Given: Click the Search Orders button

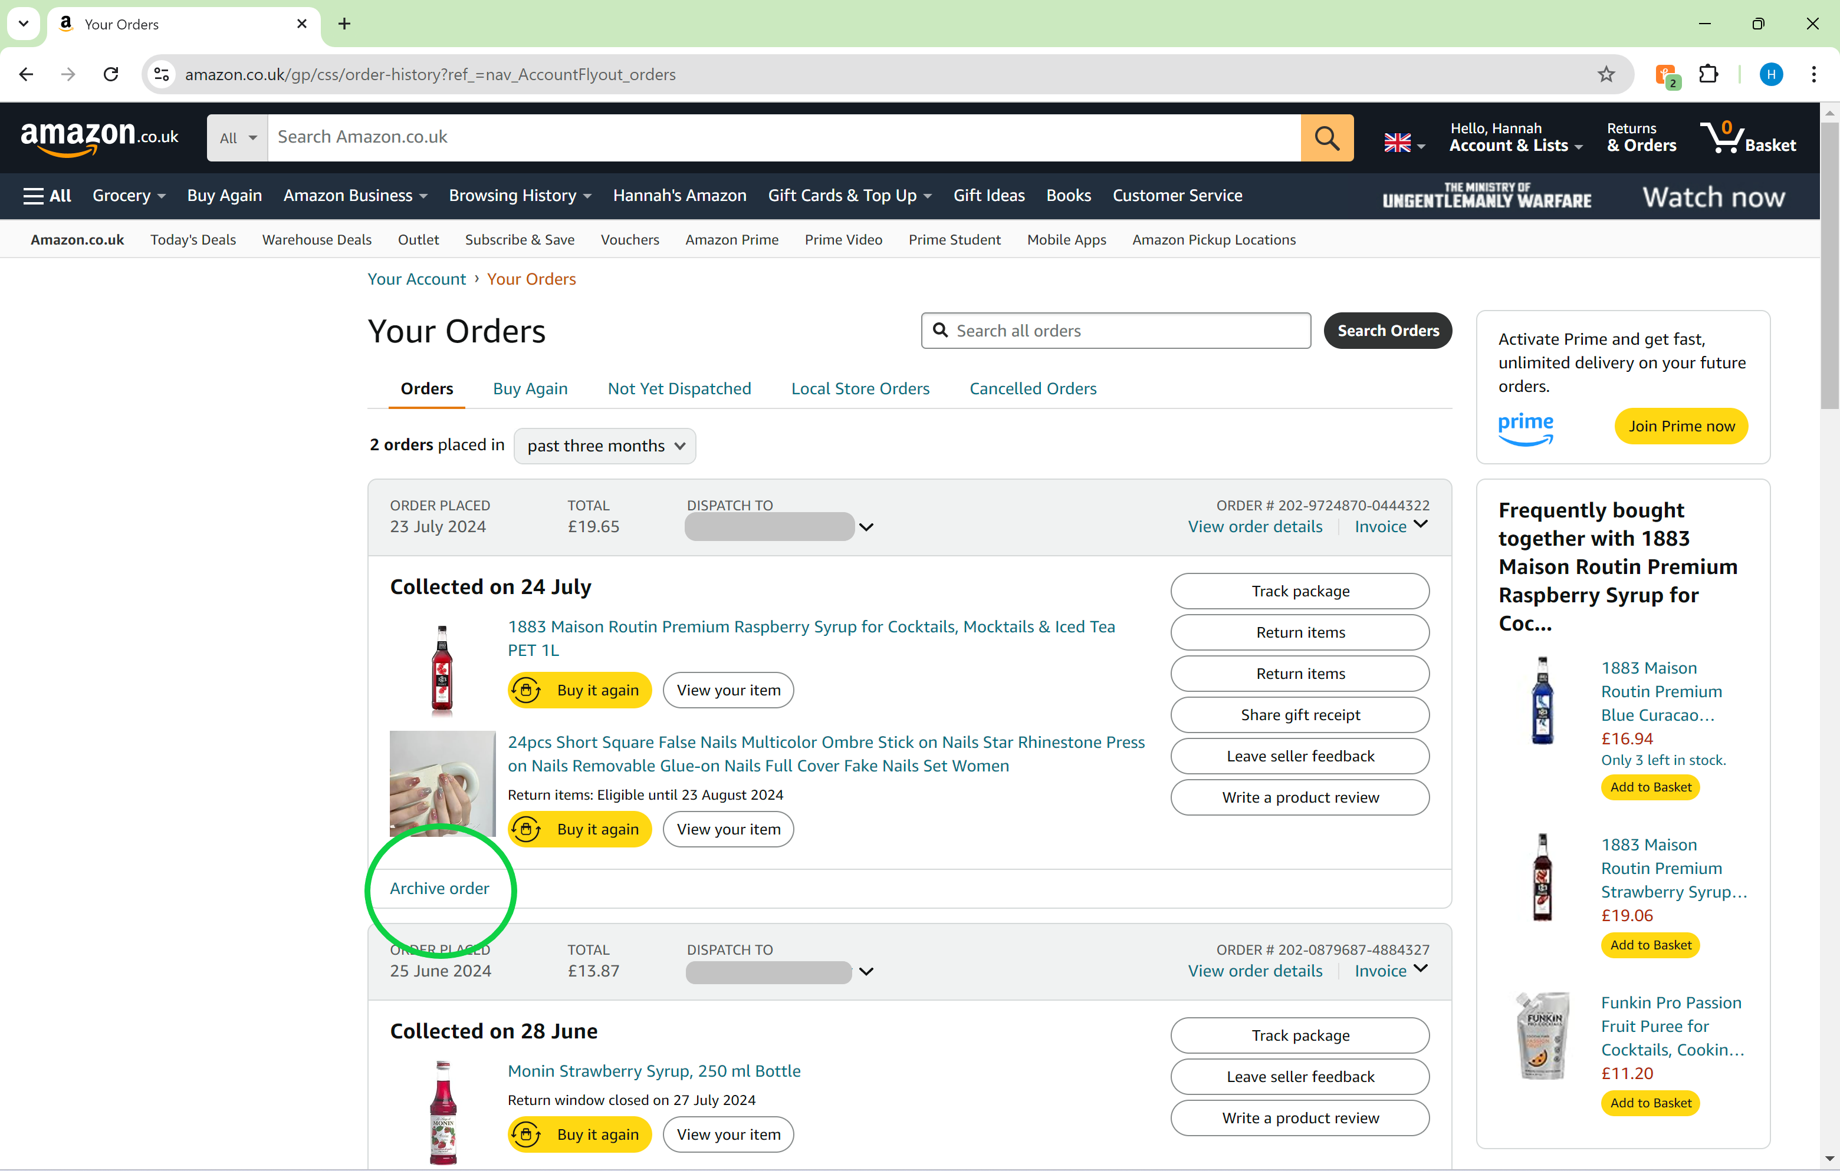Looking at the screenshot, I should coord(1388,331).
